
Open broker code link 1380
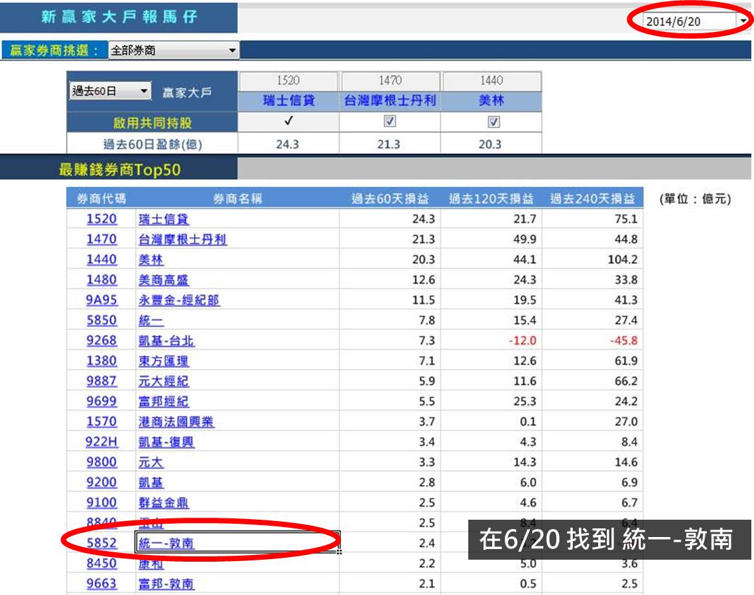point(101,360)
